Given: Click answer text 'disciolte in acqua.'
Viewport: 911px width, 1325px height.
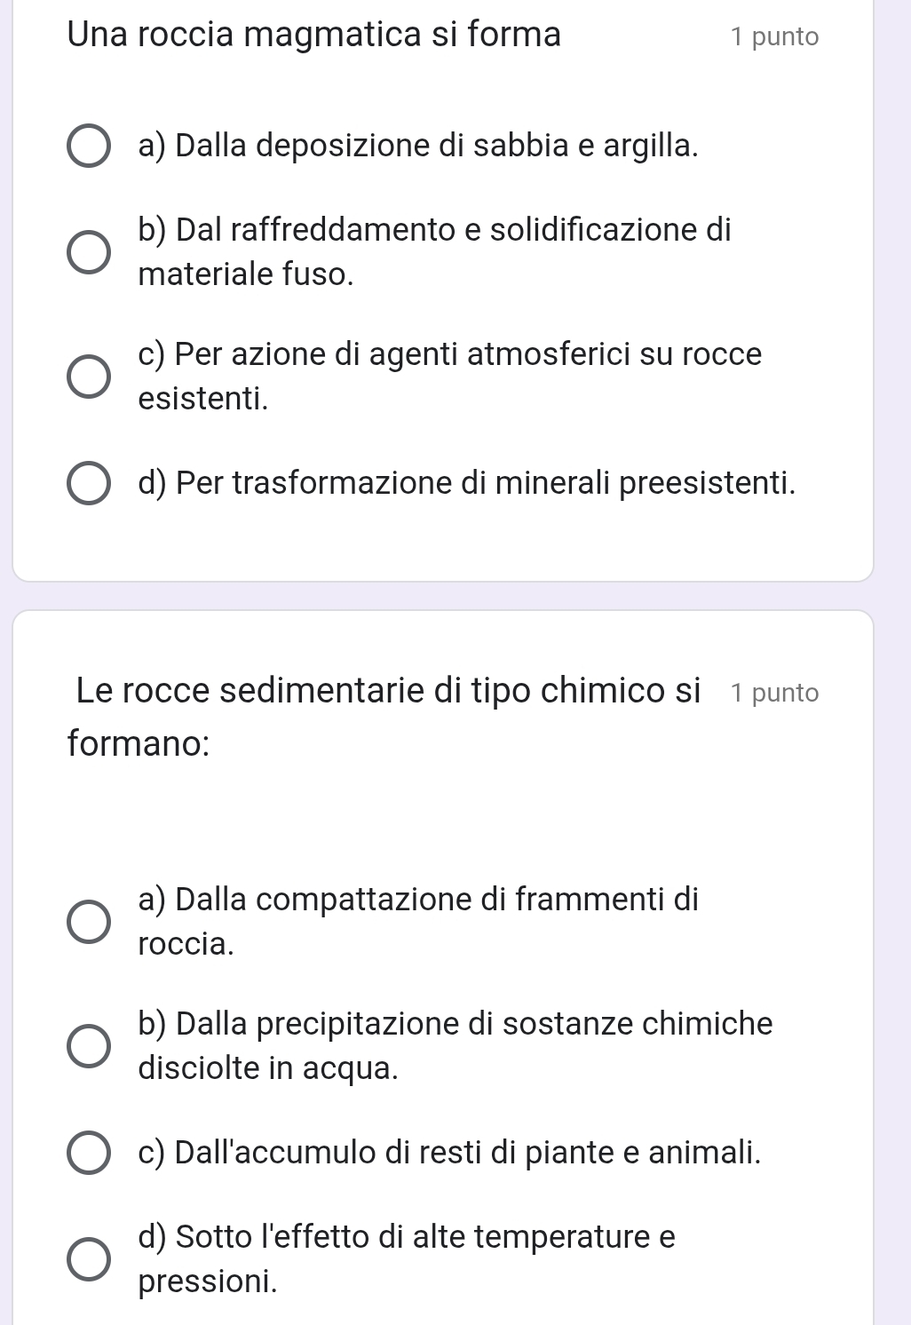Looking at the screenshot, I should (268, 1067).
